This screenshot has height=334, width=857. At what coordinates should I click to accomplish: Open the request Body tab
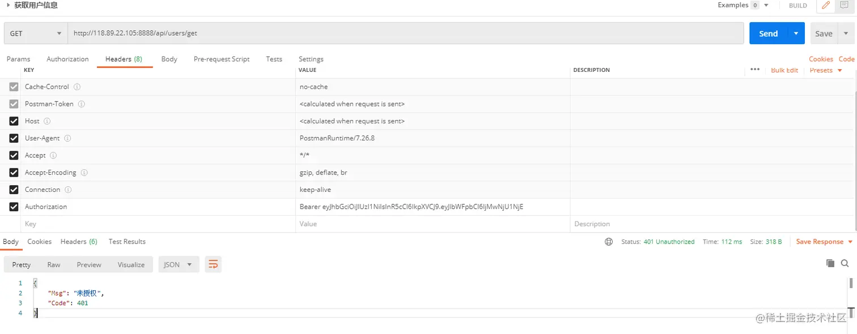coord(169,59)
